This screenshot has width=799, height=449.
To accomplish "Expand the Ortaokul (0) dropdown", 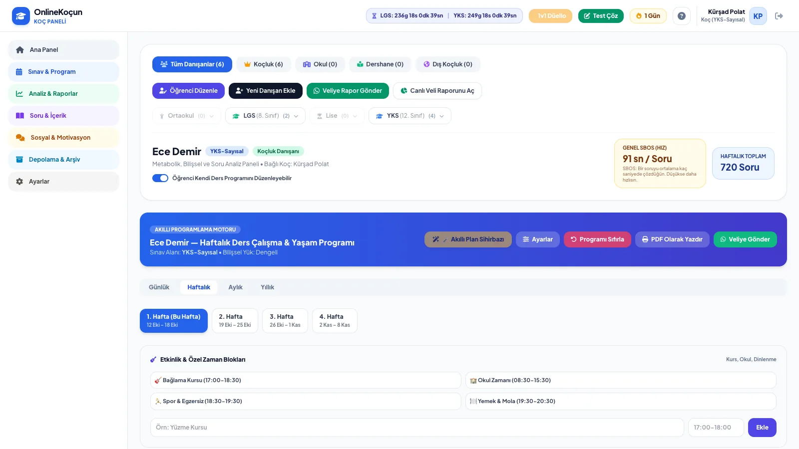I will point(186,116).
